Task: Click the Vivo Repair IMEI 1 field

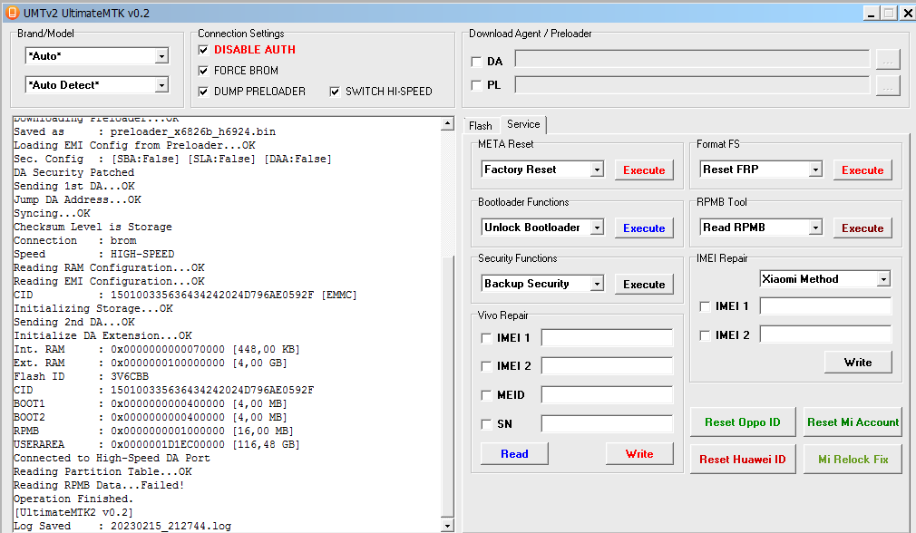Action: pyautogui.click(x=607, y=338)
